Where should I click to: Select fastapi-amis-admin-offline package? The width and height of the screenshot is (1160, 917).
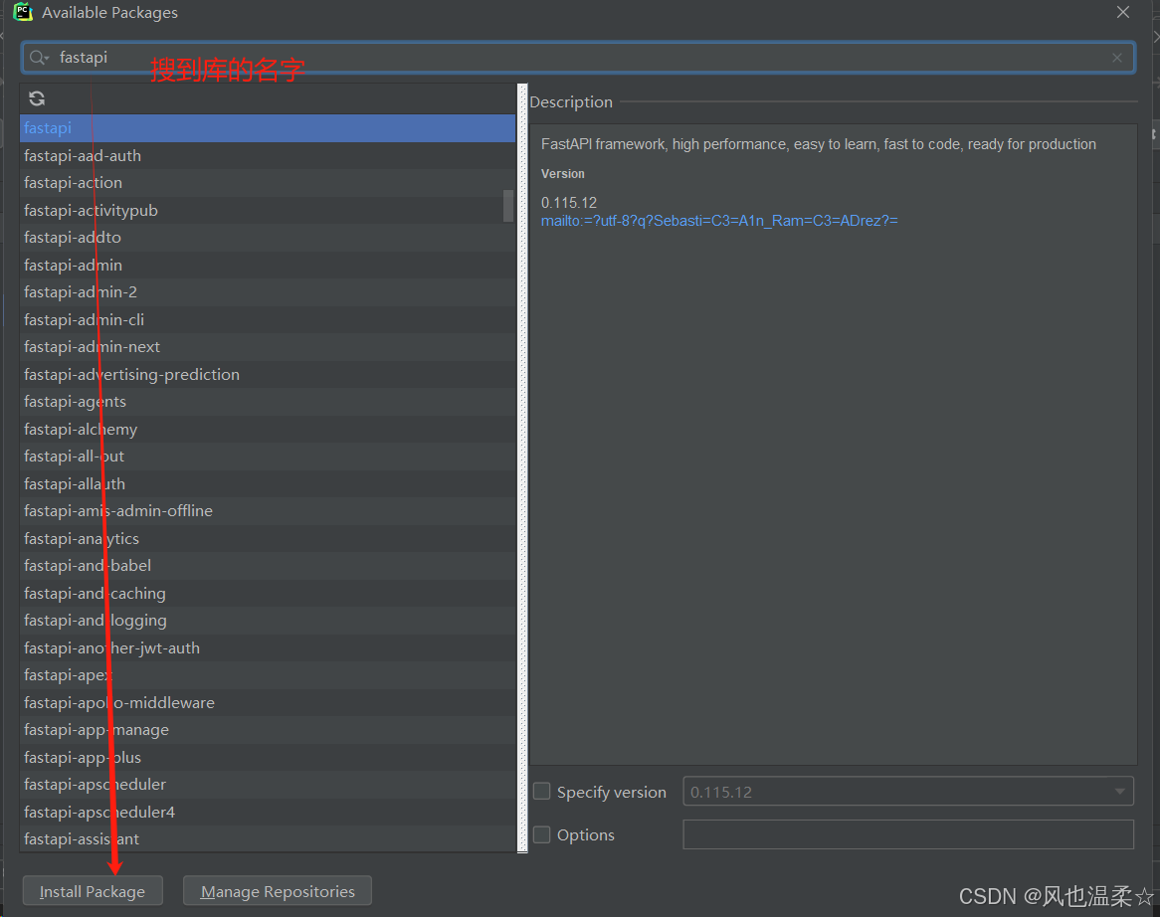[268, 511]
